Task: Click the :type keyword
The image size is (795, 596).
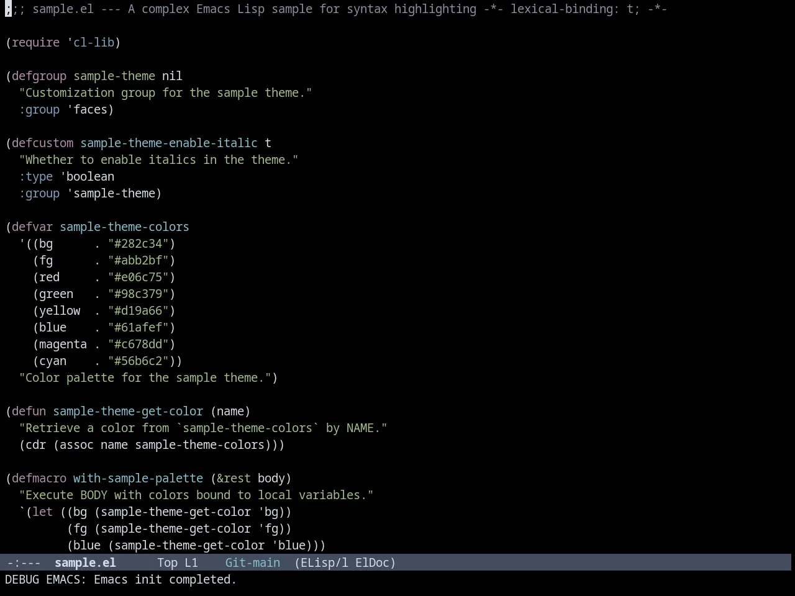Action: point(36,176)
